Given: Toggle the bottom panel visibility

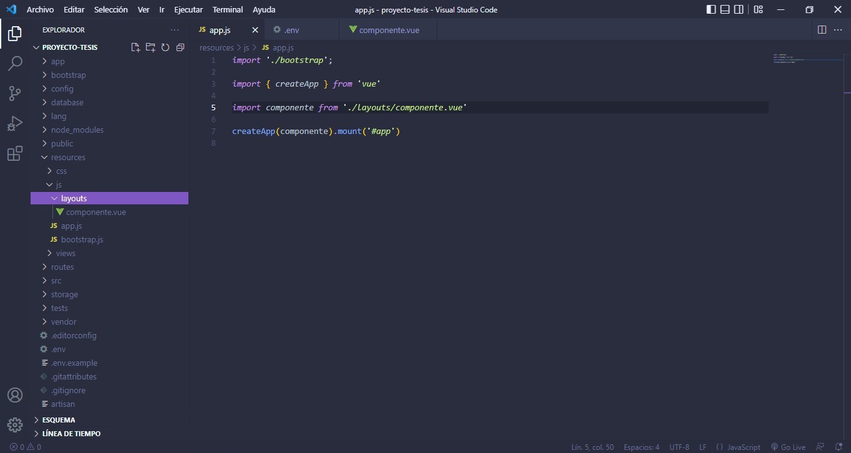Looking at the screenshot, I should coord(724,9).
